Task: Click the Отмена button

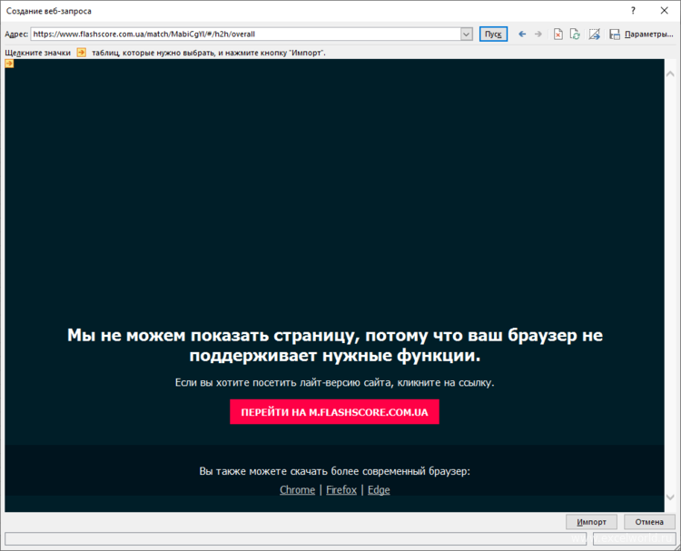Action: click(x=649, y=521)
